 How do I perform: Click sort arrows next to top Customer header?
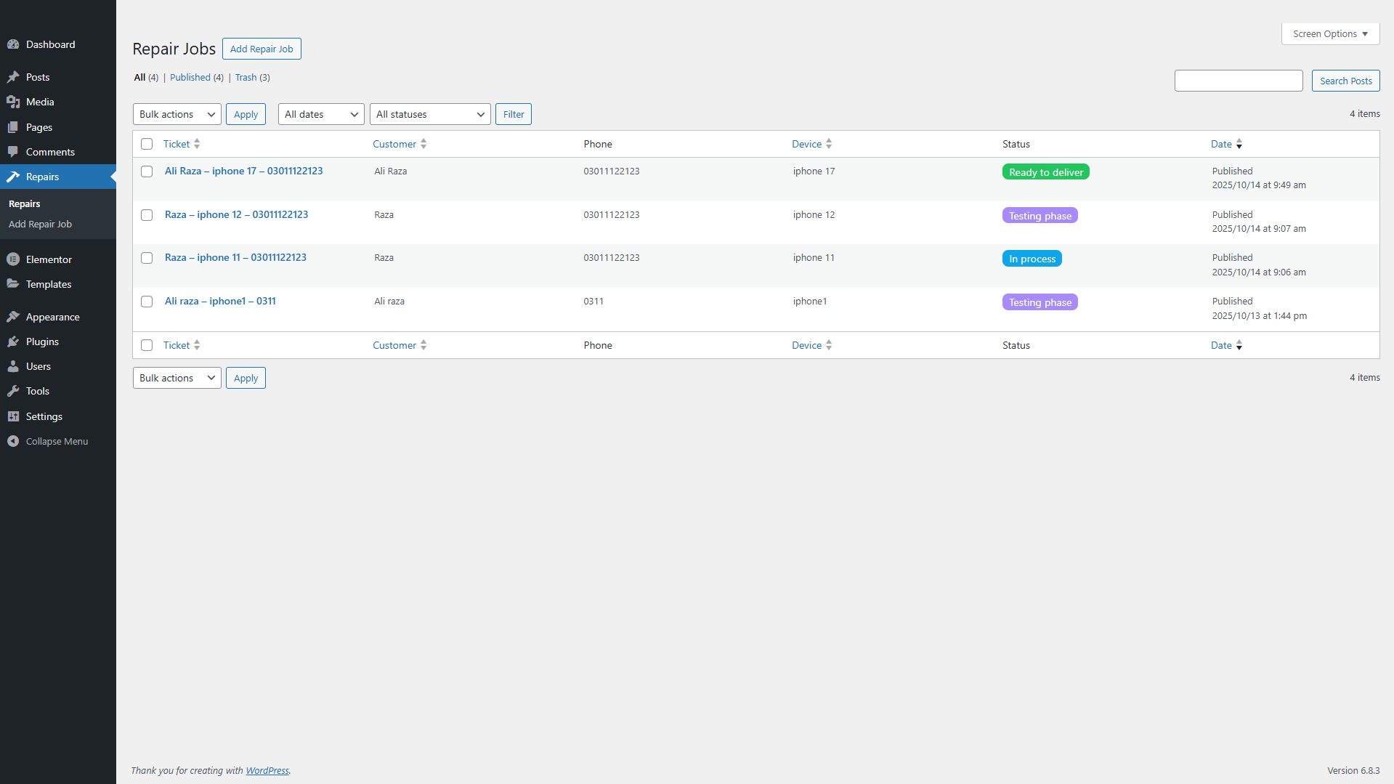point(424,144)
